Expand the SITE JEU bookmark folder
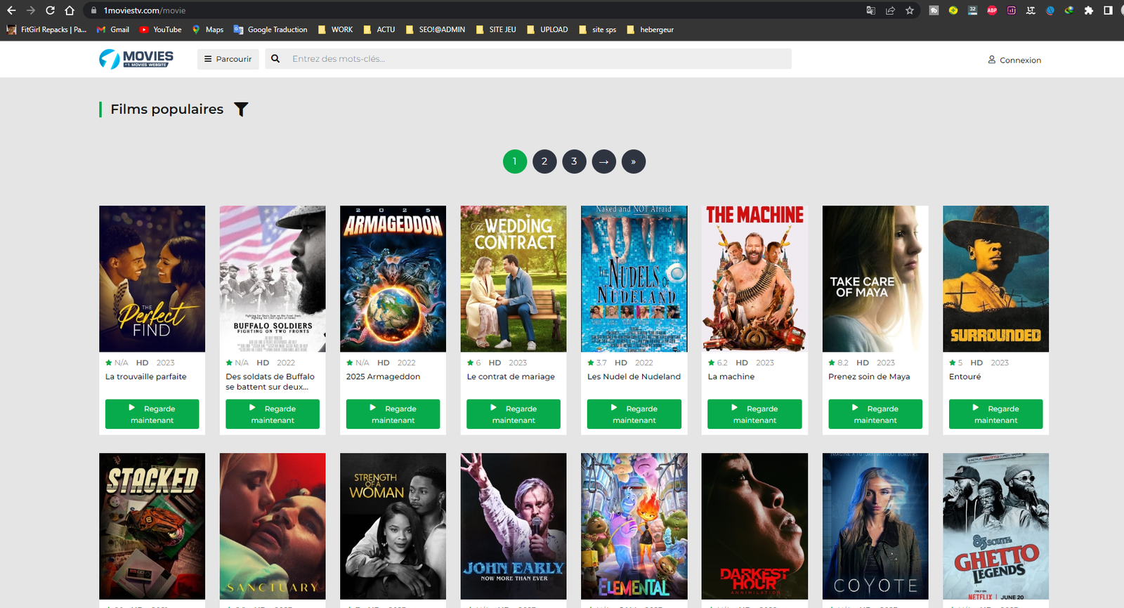The width and height of the screenshot is (1124, 608). click(x=496, y=29)
